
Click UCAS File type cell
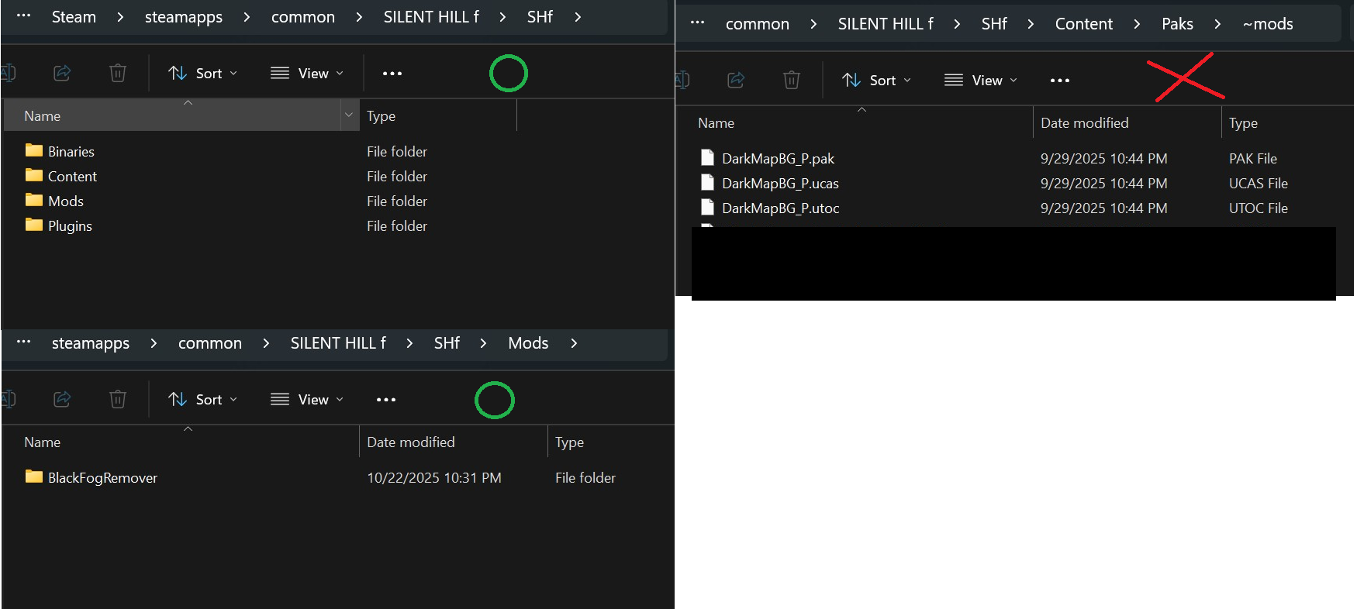(1258, 184)
